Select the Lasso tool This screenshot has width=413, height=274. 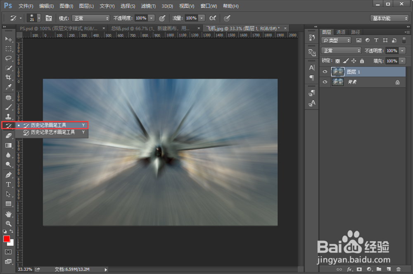click(x=8, y=58)
